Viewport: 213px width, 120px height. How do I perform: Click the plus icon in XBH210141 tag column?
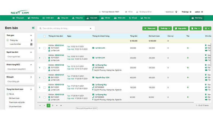188,48
